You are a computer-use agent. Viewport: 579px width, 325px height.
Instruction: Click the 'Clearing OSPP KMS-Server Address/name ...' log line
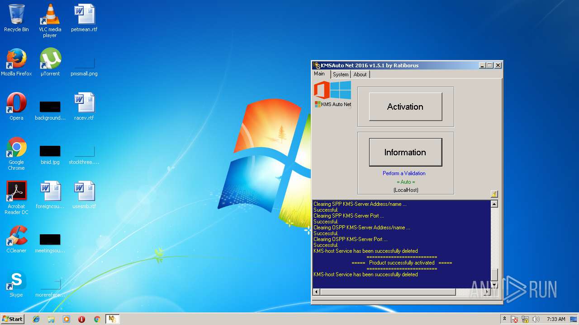coord(362,227)
